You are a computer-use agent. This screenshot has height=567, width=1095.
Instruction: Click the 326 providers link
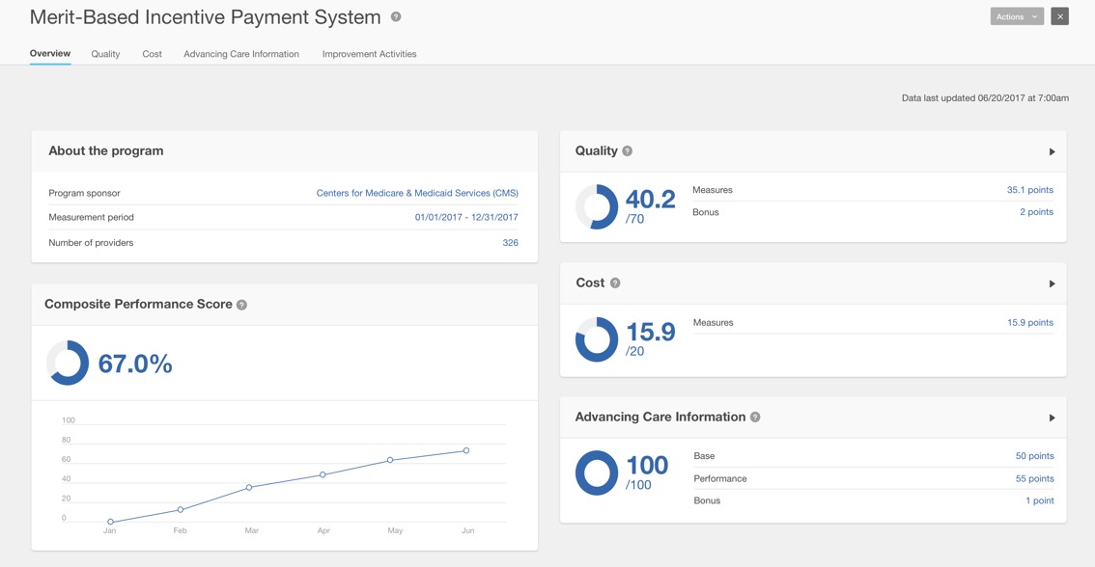point(510,243)
